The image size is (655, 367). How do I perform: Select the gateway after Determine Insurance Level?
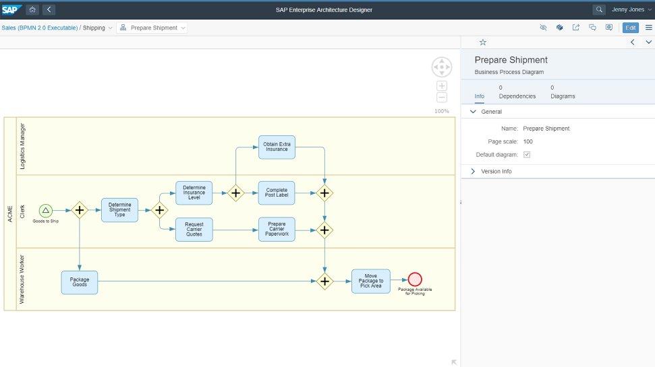click(x=235, y=193)
